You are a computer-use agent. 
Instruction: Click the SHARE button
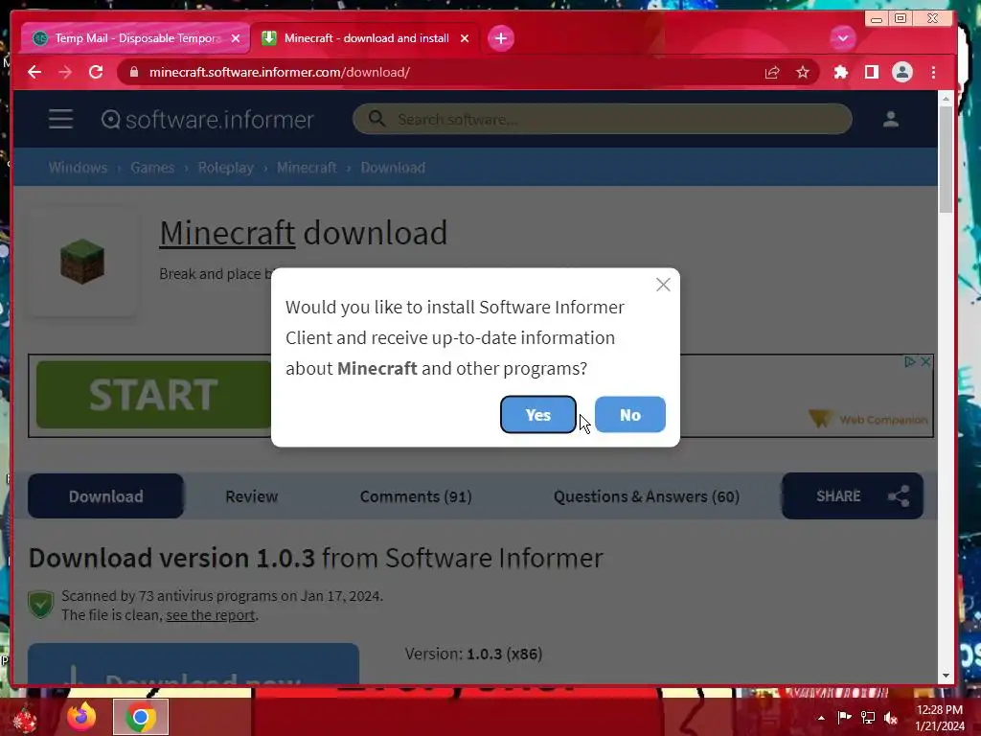pos(852,495)
